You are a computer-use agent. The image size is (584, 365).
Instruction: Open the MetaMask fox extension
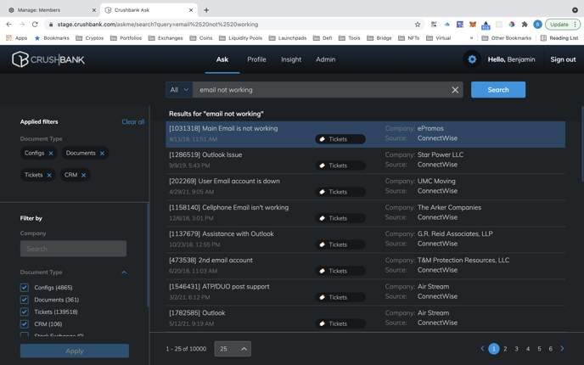click(x=473, y=25)
